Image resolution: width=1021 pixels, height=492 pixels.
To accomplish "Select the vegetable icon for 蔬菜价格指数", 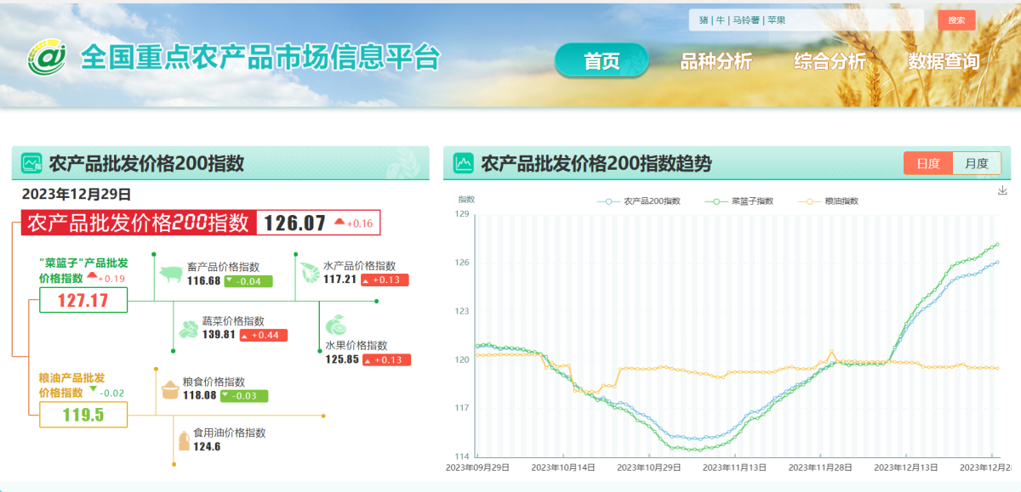I will click(189, 327).
